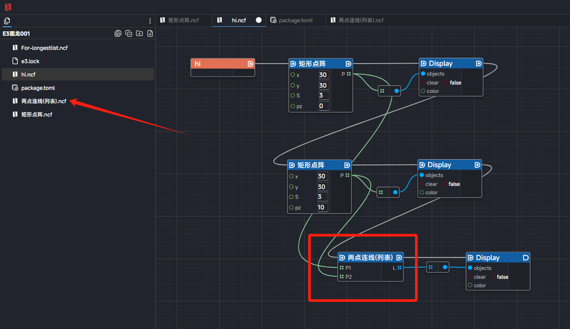This screenshot has width=570, height=329.
Task: Switch to the 矩形点阵.ncf editor tab
Action: pyautogui.click(x=183, y=20)
